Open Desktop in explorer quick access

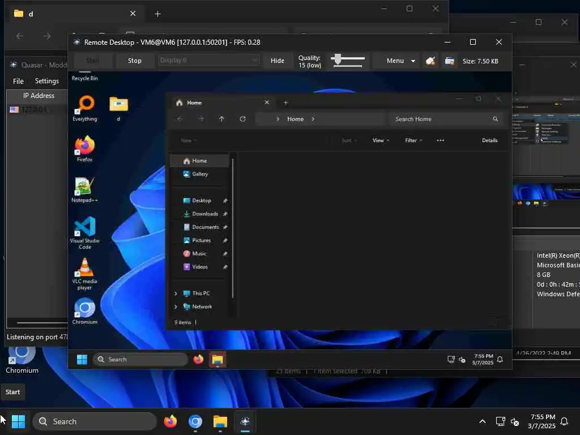coord(202,201)
